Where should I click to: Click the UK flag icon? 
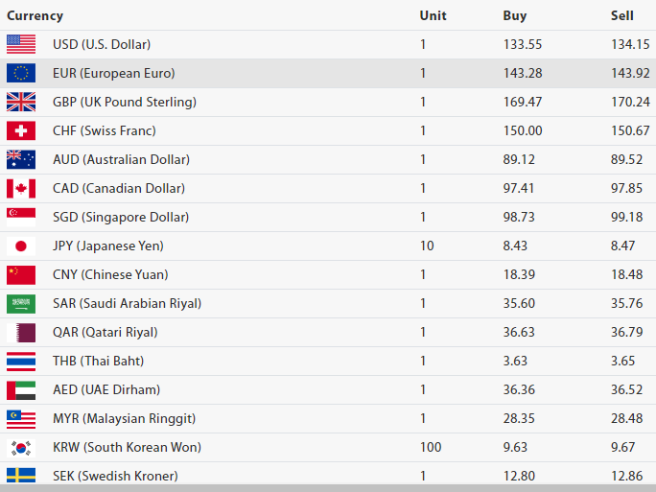[21, 102]
